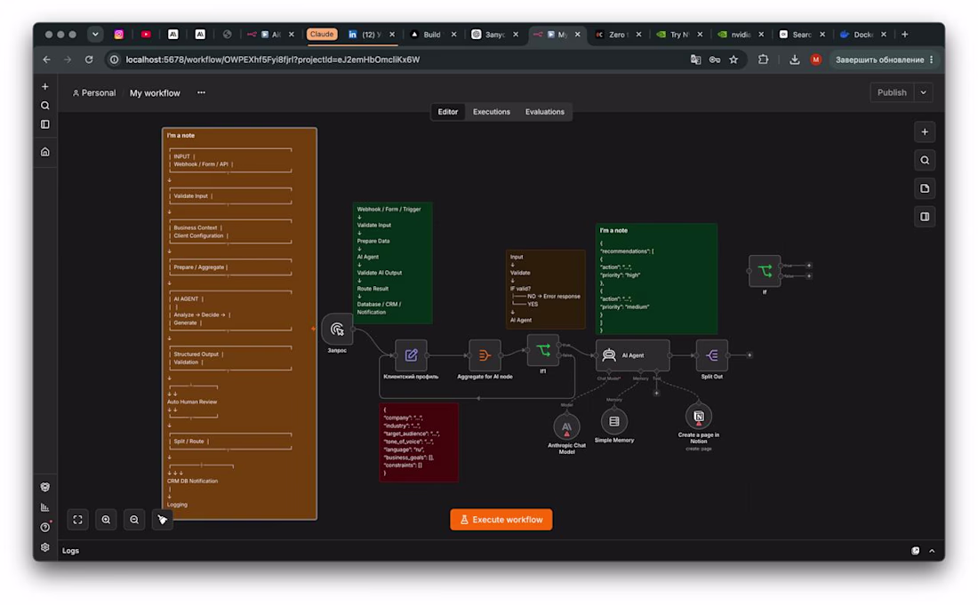Open the Chrome profile avatar M
The width and height of the screenshot is (978, 605).
[815, 60]
